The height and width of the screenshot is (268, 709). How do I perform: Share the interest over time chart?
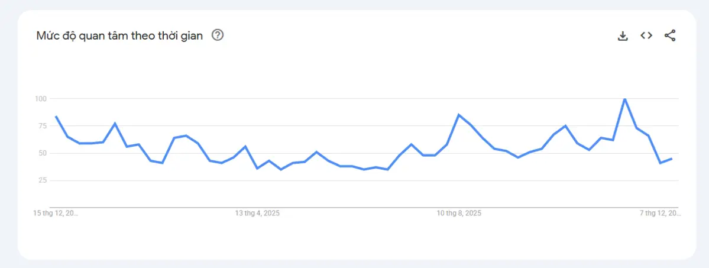[670, 35]
